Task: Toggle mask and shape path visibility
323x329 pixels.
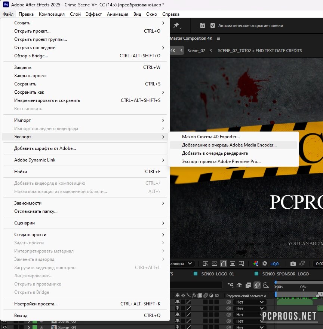Action: [x=224, y=264]
